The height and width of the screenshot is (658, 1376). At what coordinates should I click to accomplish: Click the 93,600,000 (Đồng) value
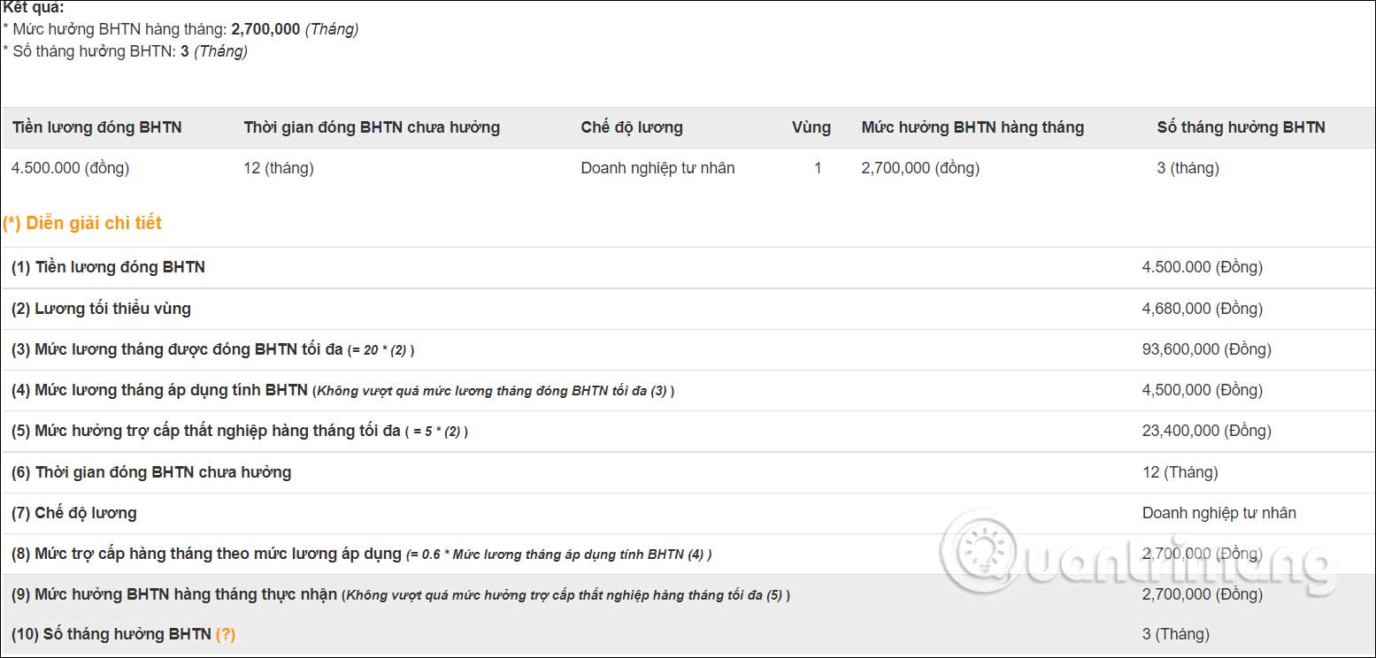(x=1206, y=349)
